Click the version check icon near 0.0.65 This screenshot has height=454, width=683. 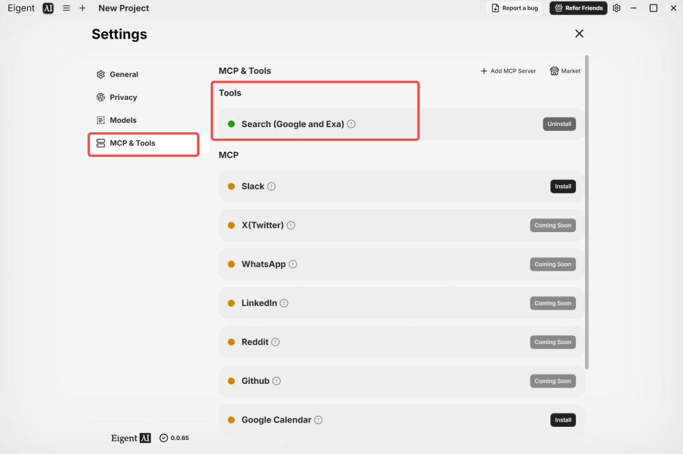(x=164, y=438)
